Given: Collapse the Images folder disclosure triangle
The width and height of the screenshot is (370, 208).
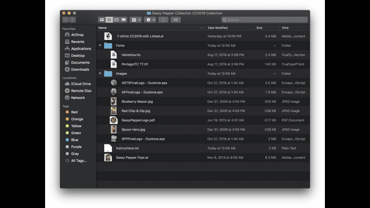Looking at the screenshot, I should (100, 73).
